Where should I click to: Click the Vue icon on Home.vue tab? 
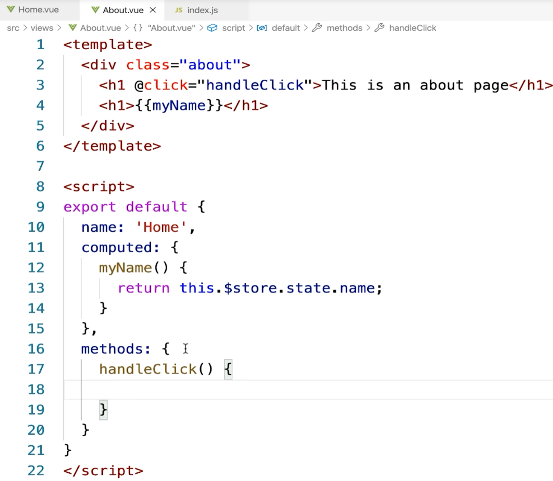[11, 9]
